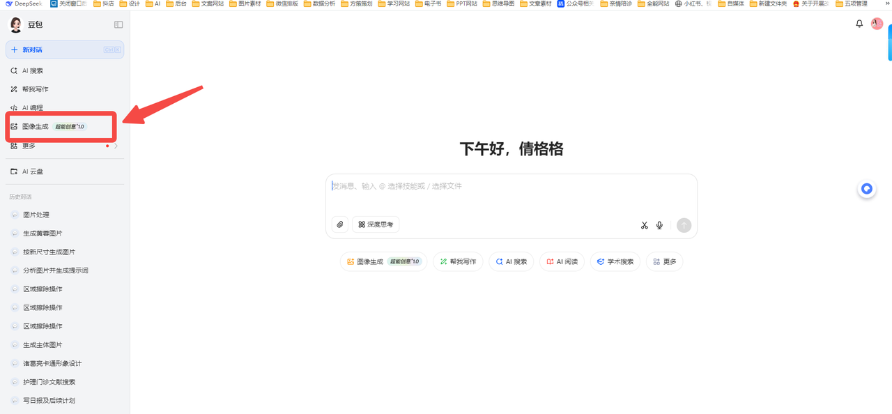
Task: Click the blue floating assistant icon on right edge
Action: (866, 188)
